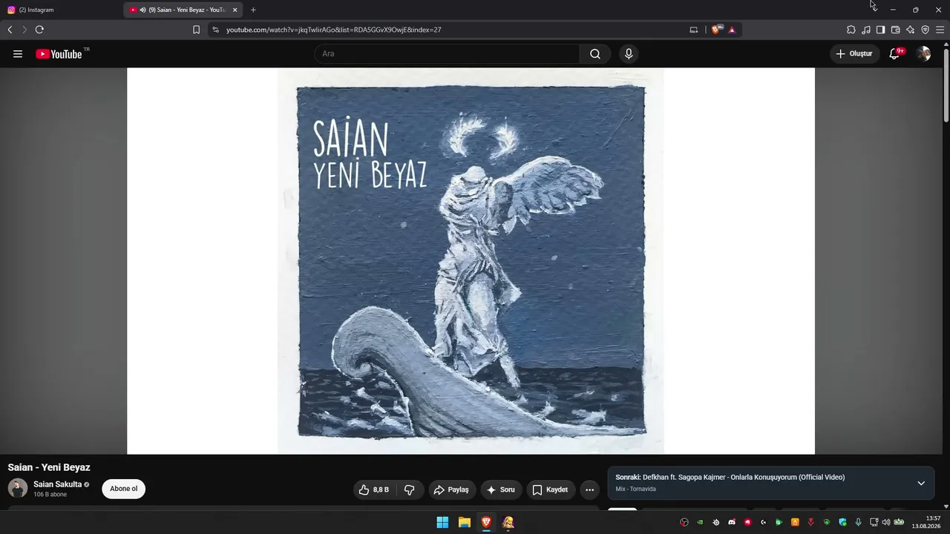Switch to the Instagram tab

pyautogui.click(x=61, y=10)
